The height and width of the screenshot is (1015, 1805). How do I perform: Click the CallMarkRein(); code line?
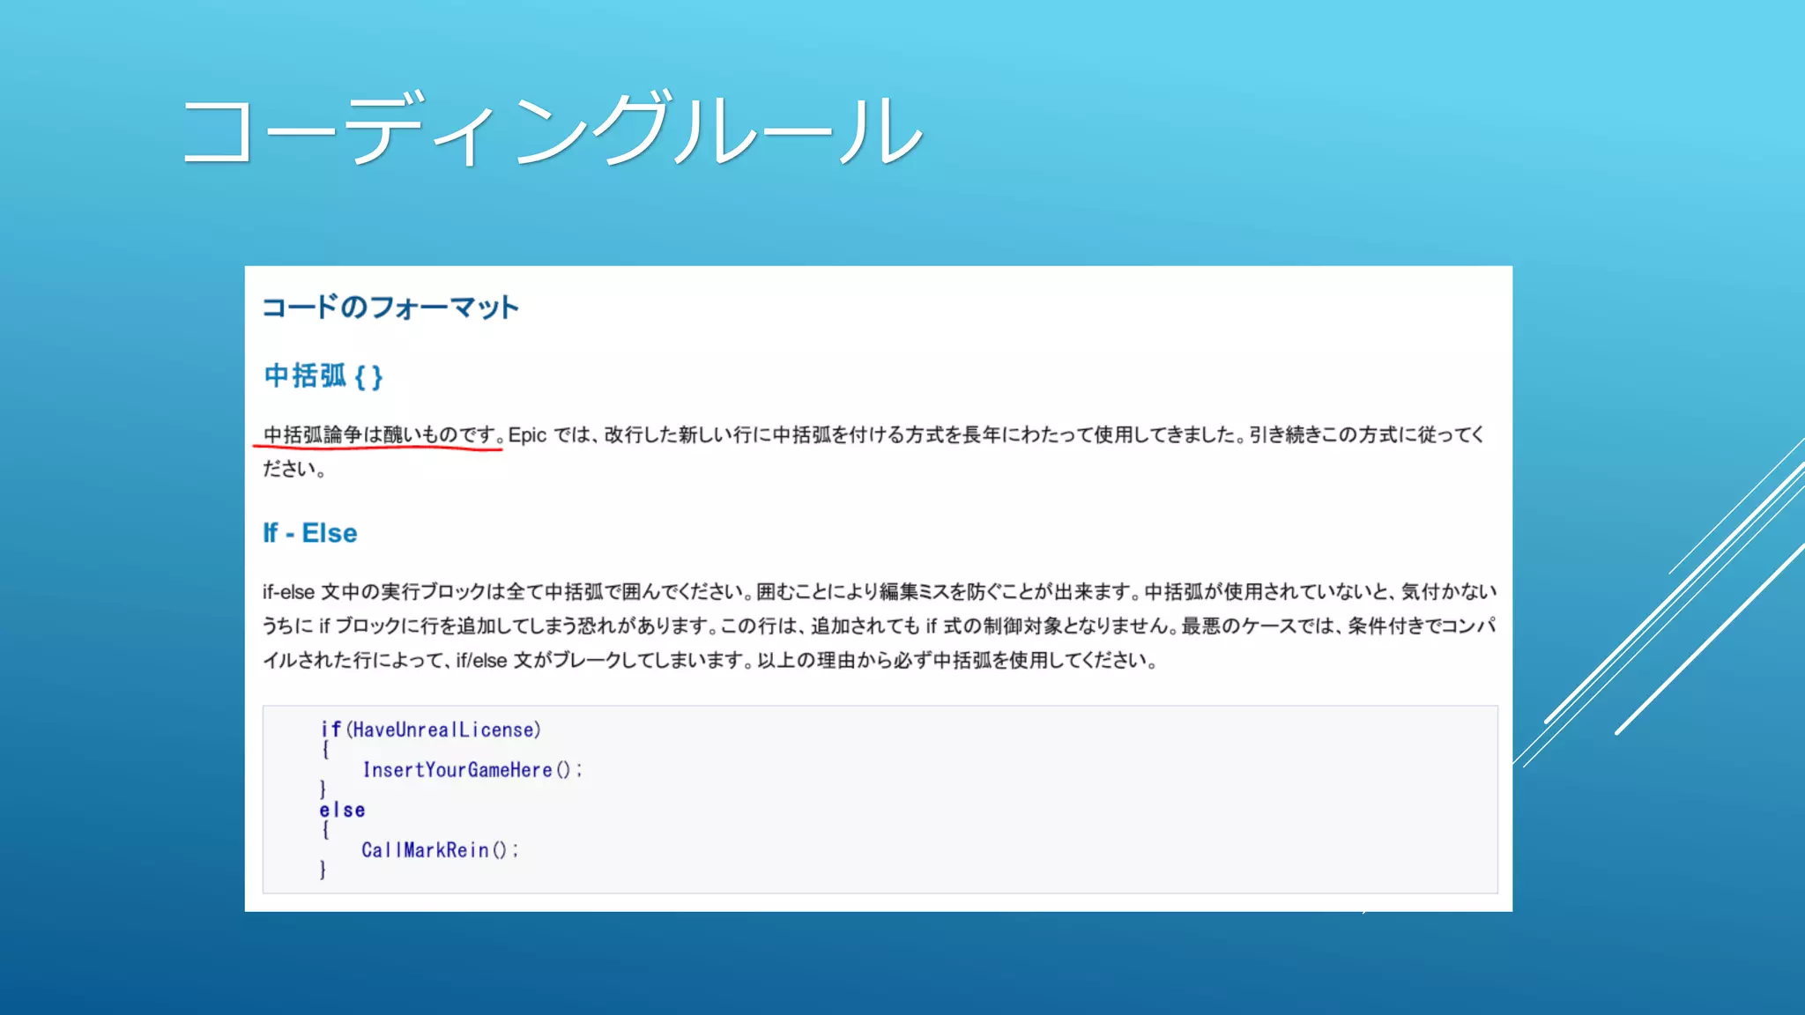click(x=439, y=850)
